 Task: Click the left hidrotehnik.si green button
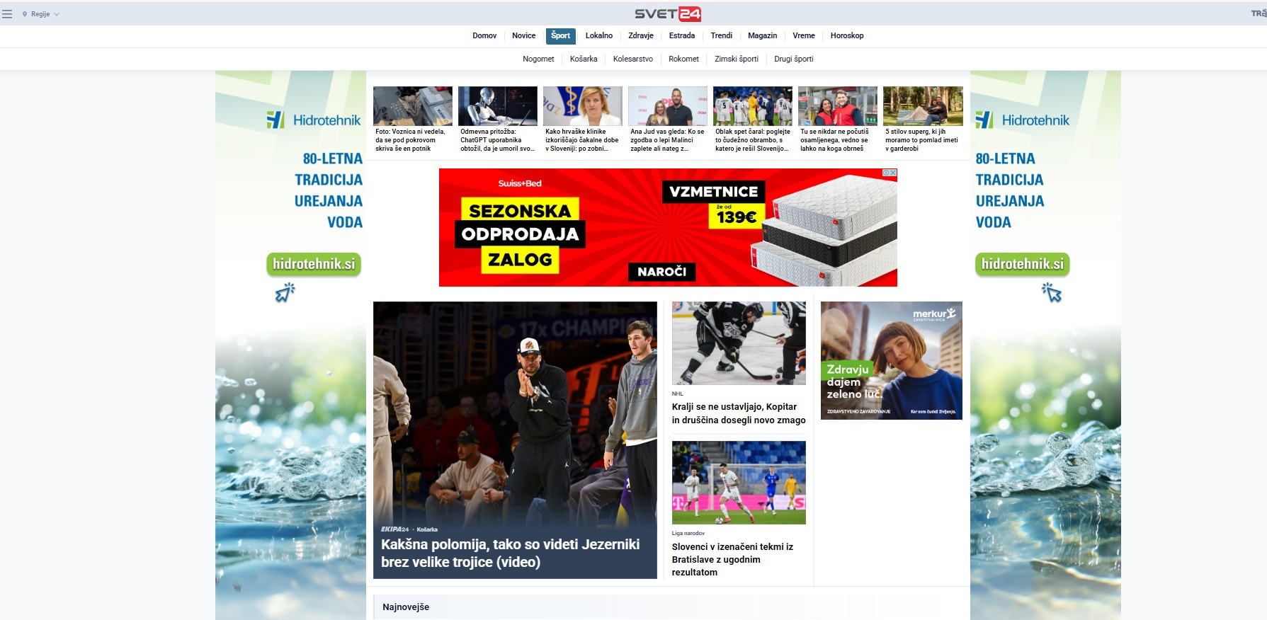(x=314, y=264)
